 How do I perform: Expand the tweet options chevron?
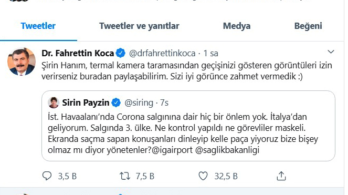331,52
